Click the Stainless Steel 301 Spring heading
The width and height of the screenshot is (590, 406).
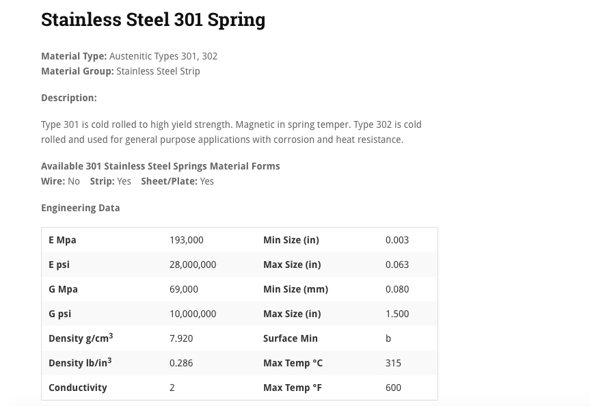pyautogui.click(x=153, y=20)
